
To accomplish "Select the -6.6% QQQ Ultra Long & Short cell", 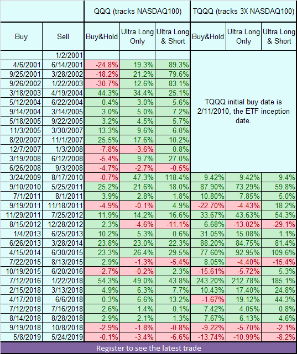I will pyautogui.click(x=173, y=337).
